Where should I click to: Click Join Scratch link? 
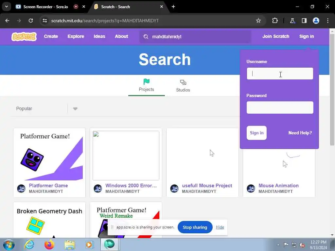(x=276, y=36)
